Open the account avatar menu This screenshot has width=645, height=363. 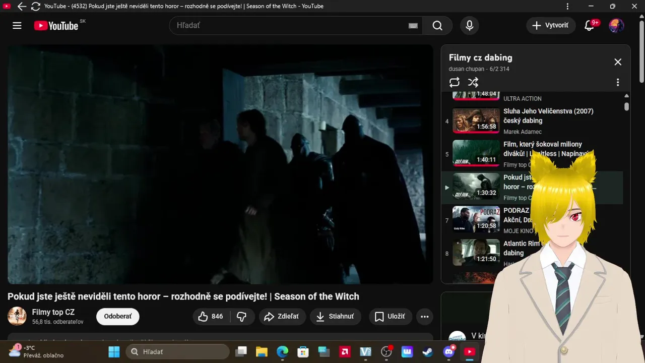(616, 25)
